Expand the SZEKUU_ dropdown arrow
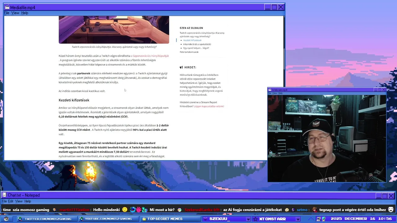Image resolution: width=397 pixels, height=223 pixels. point(248,219)
